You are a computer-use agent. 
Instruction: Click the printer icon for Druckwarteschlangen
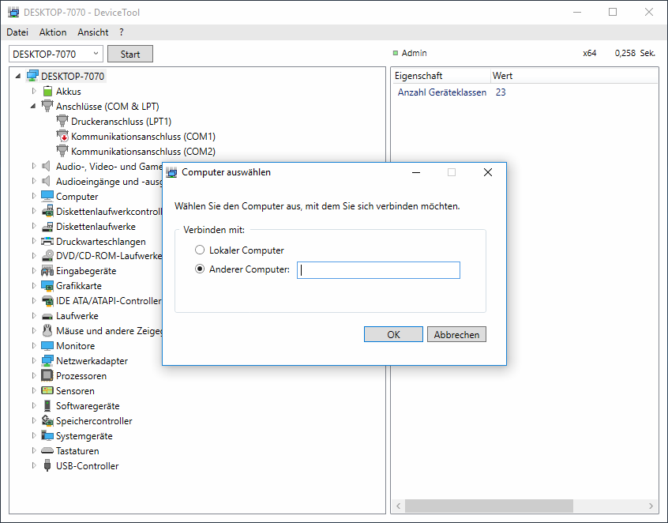click(47, 242)
